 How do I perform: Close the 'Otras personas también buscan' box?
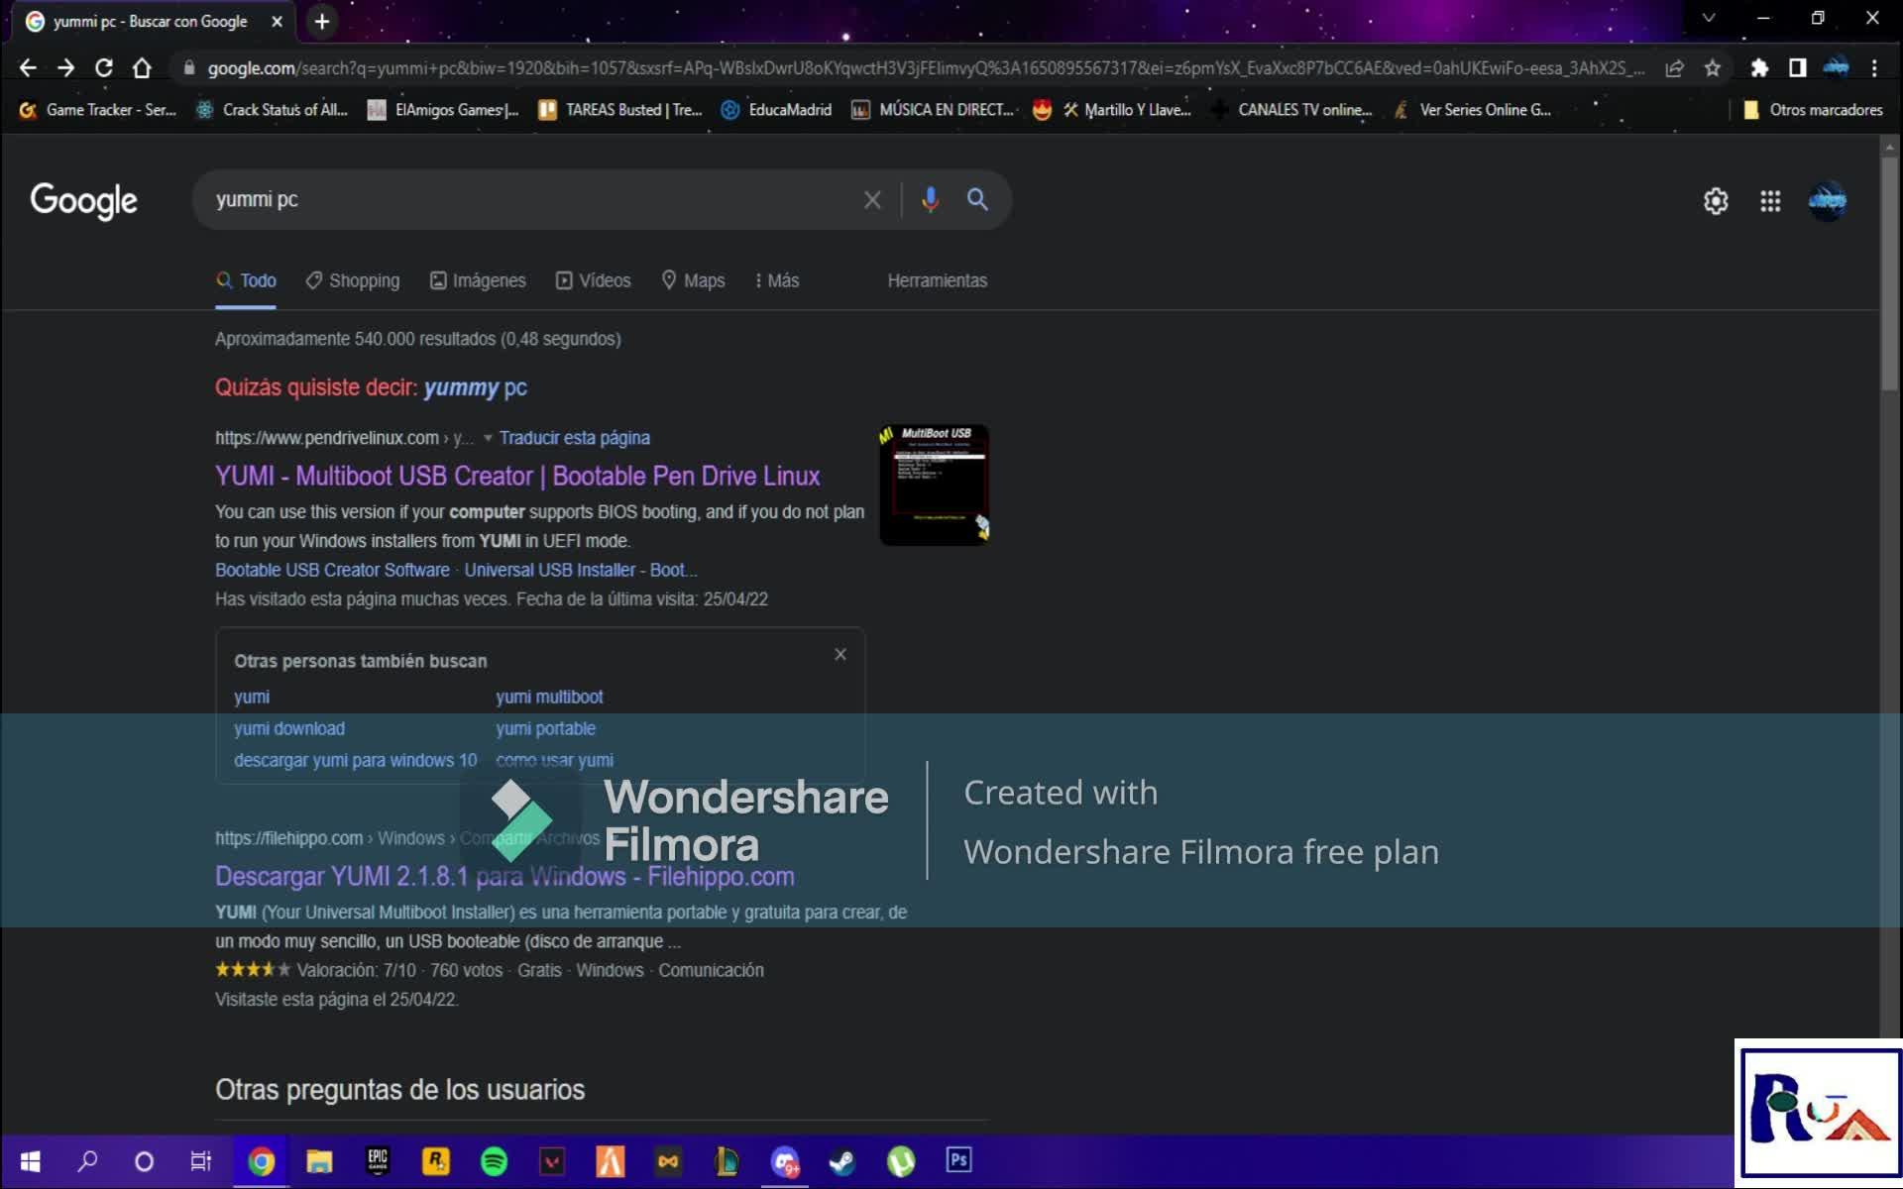tap(840, 655)
